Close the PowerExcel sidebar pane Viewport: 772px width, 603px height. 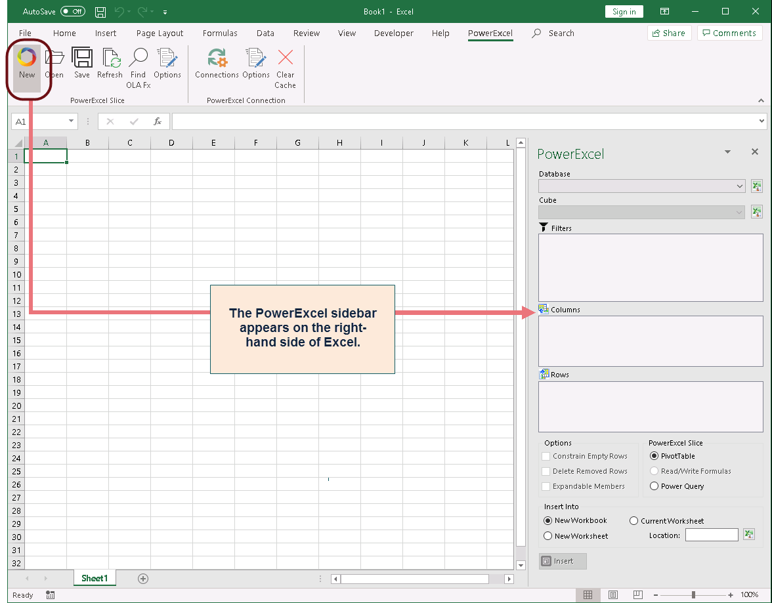coord(755,152)
